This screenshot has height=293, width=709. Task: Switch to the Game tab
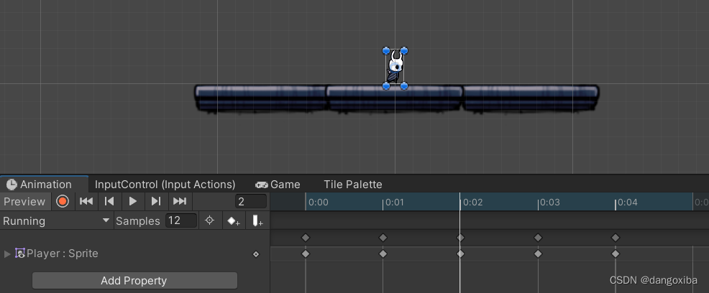click(x=278, y=184)
